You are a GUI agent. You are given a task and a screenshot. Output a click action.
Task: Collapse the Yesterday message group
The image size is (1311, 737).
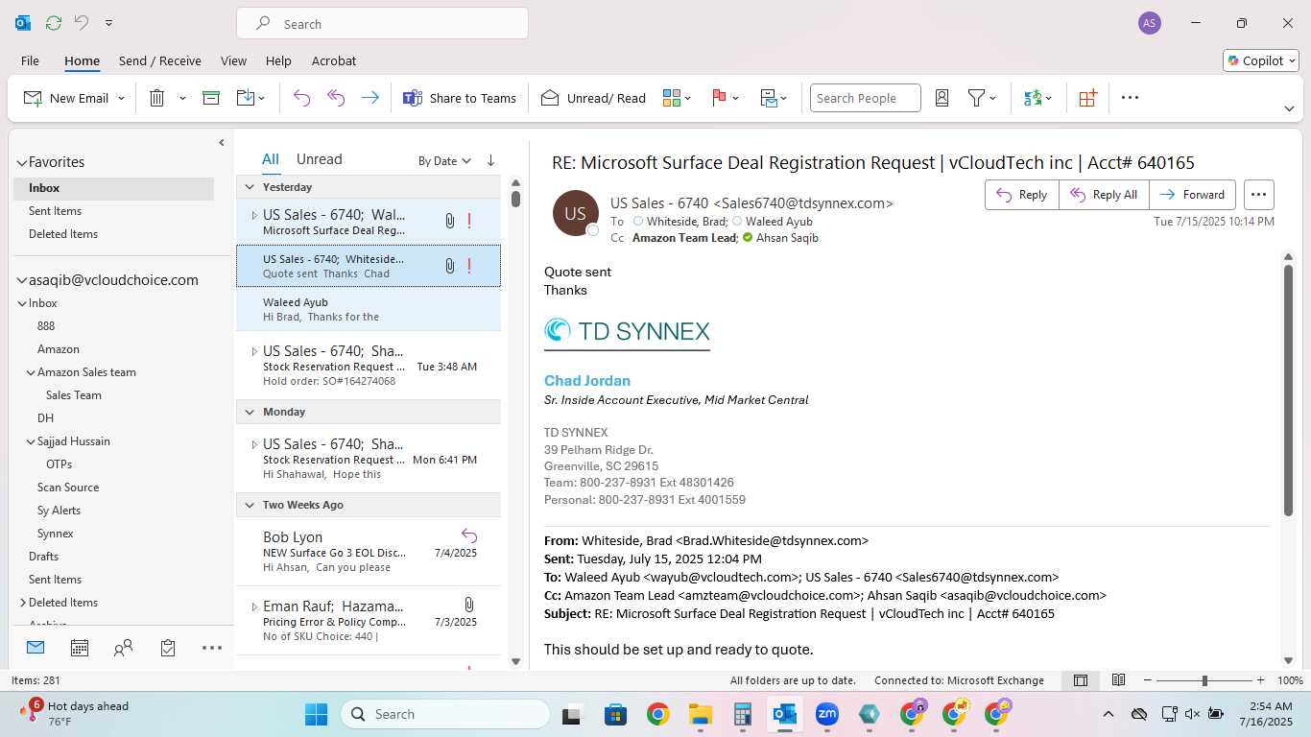250,187
